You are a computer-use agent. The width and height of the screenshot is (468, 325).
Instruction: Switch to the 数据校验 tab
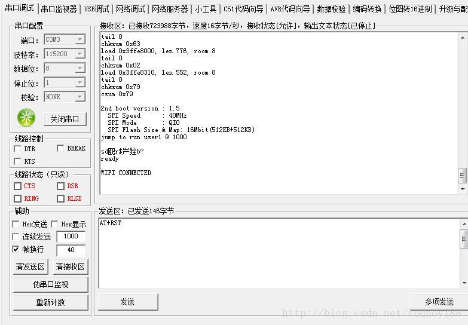pyautogui.click(x=331, y=9)
